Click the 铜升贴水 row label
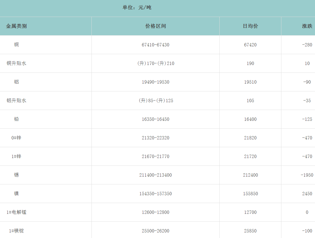This screenshot has width=315, height=238. tap(16, 63)
